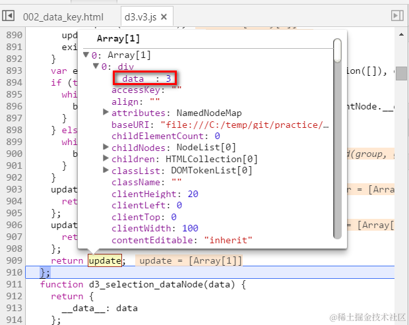Click line number 910 in gutter
Image resolution: width=409 pixels, height=325 pixels.
[15, 272]
